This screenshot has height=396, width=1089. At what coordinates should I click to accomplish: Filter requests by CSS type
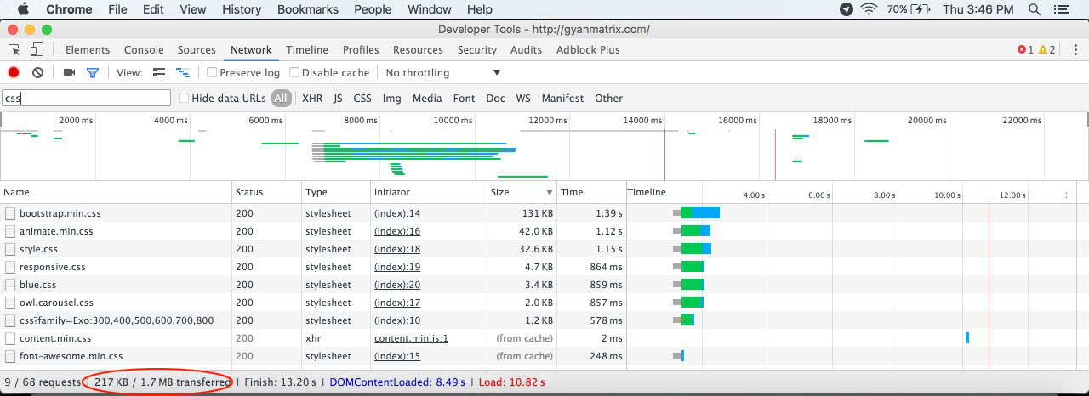pyautogui.click(x=362, y=98)
